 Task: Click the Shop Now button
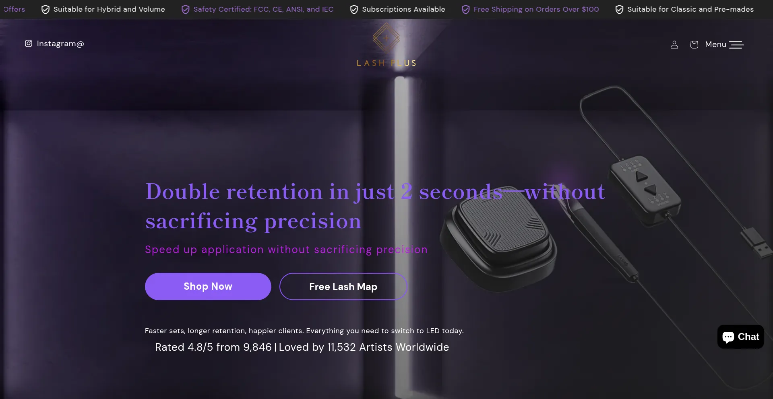pyautogui.click(x=208, y=286)
